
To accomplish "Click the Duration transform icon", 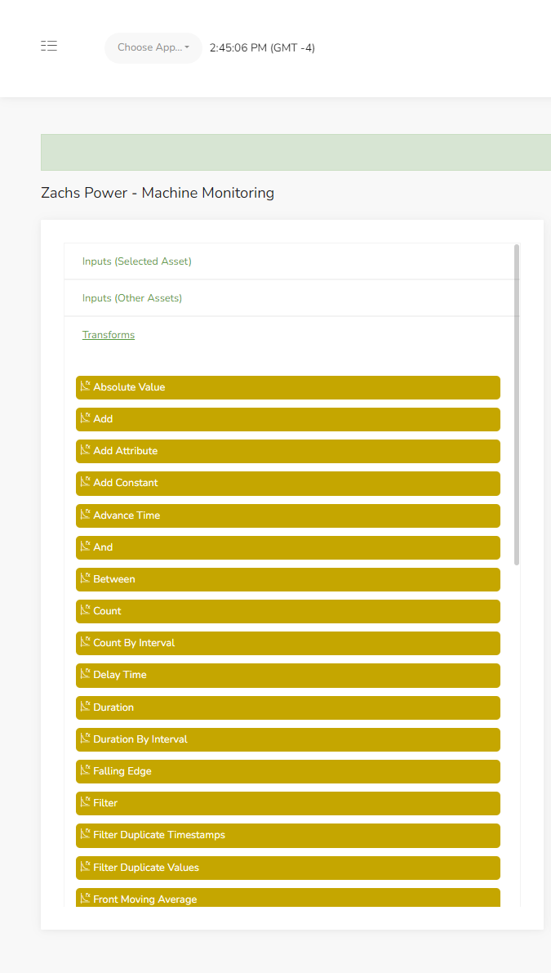I will 86,706.
